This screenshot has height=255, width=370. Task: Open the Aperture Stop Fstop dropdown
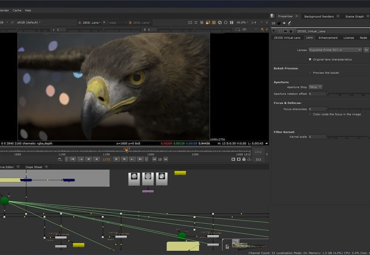315,87
